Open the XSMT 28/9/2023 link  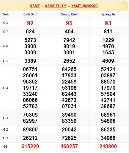coord(85,6)
